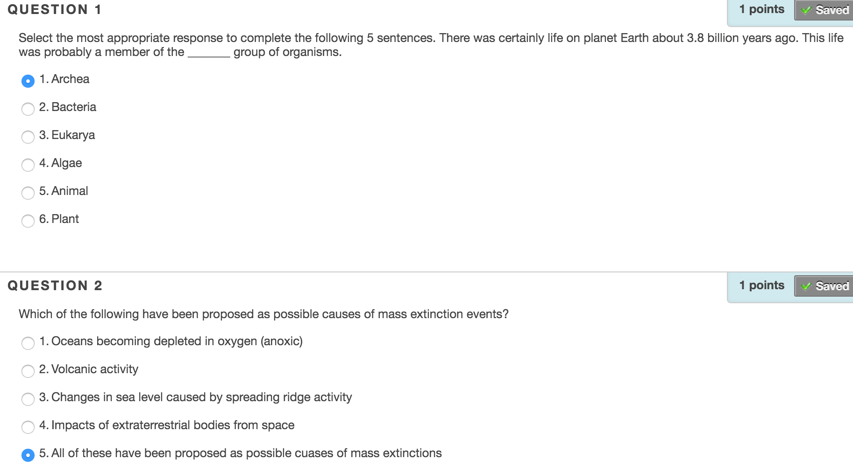This screenshot has height=473, width=853.
Task: Click the mass extinction question text
Action: (x=263, y=314)
